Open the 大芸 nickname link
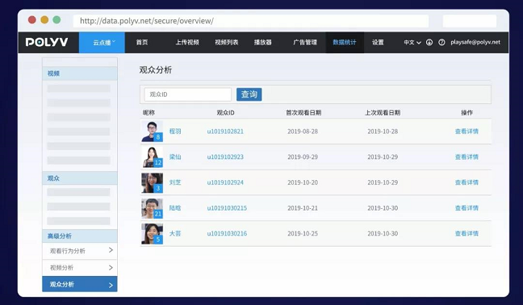 tap(175, 233)
